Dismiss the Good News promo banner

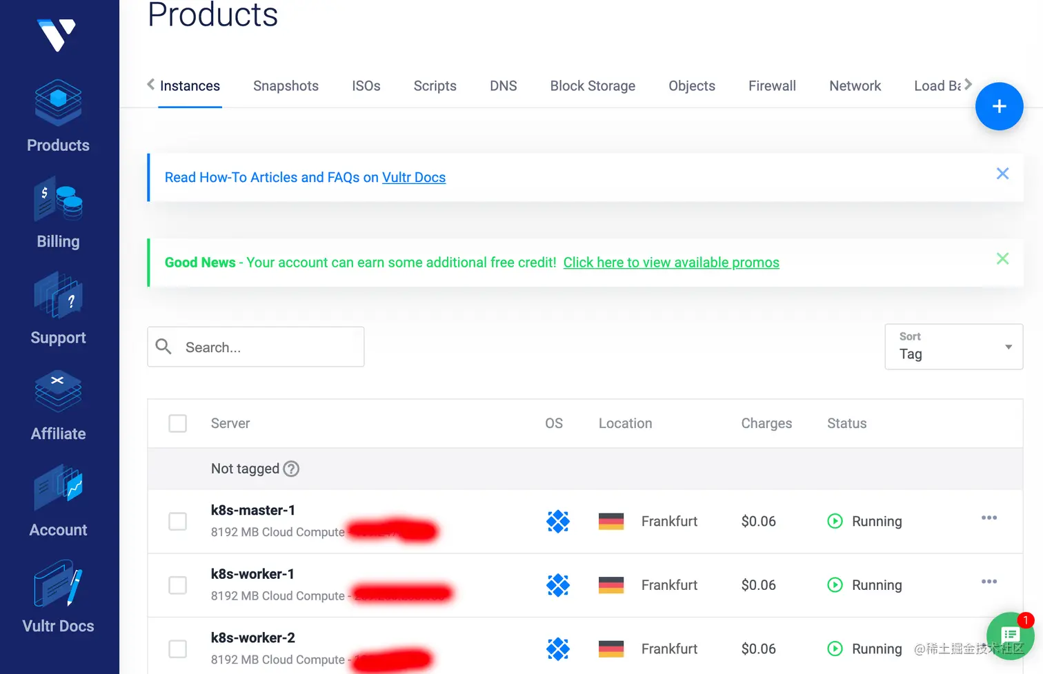click(1003, 258)
